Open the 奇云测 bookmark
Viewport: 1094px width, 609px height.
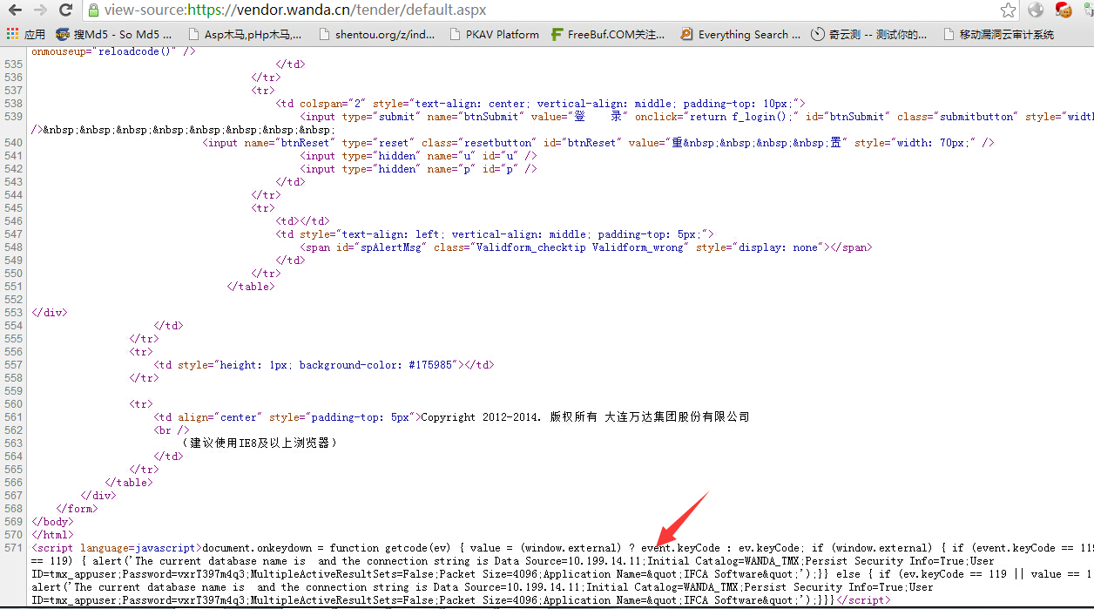pyautogui.click(x=869, y=35)
